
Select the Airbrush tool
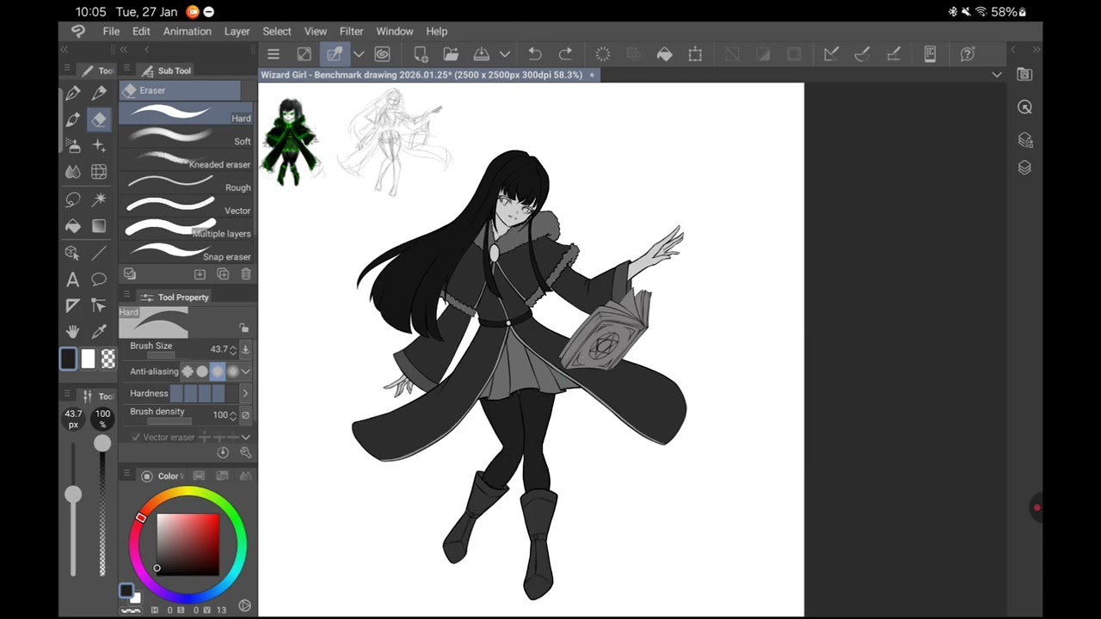tap(73, 146)
